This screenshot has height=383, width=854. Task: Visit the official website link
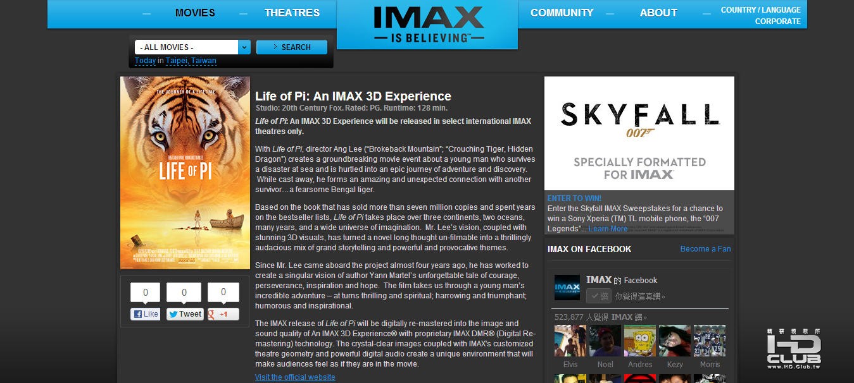click(x=295, y=377)
